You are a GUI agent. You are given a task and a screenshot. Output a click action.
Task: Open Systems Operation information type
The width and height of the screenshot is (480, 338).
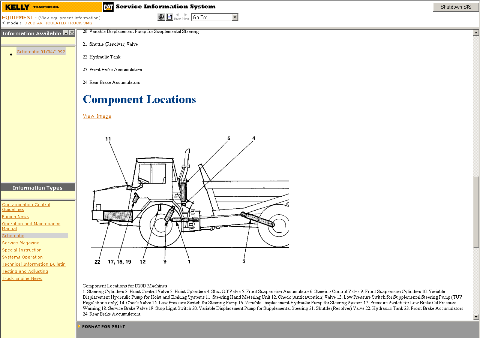click(x=22, y=257)
